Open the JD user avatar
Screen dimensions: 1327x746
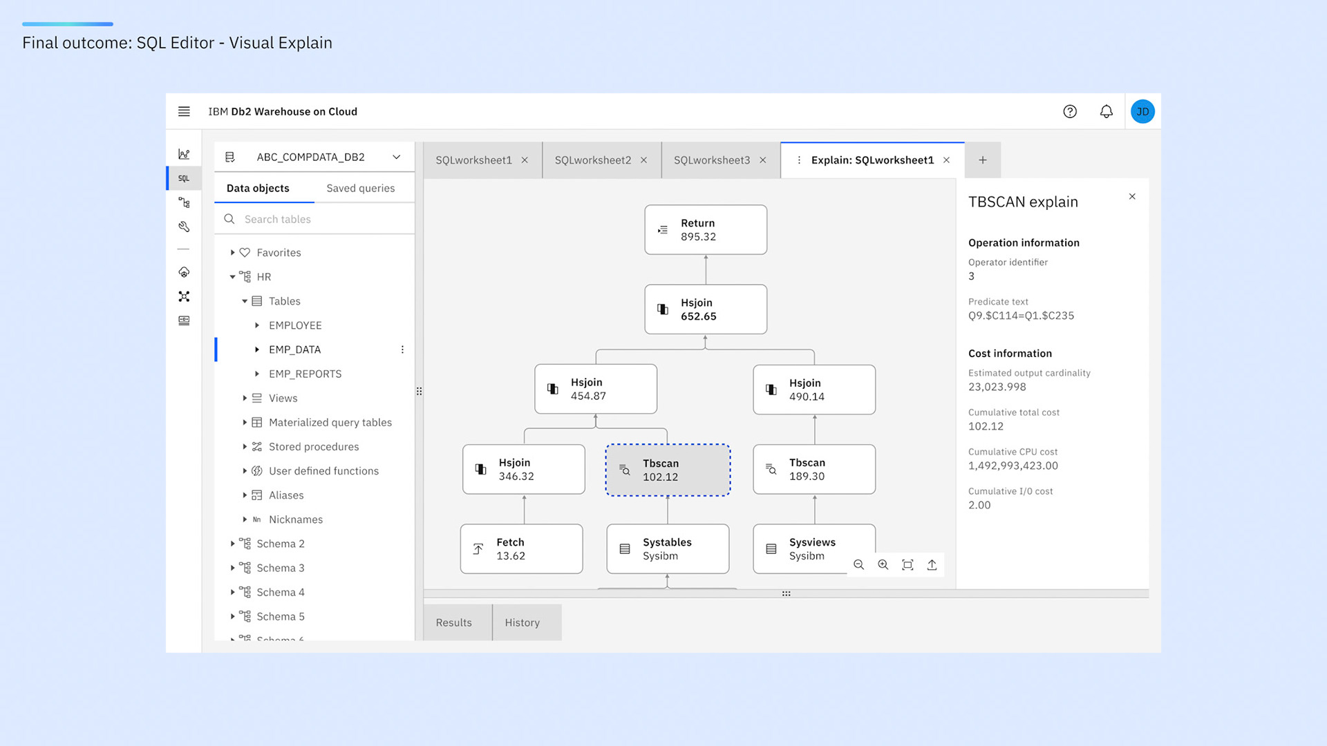[1142, 111]
